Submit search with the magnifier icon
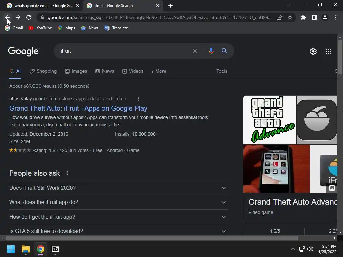The width and height of the screenshot is (343, 257). (224, 51)
